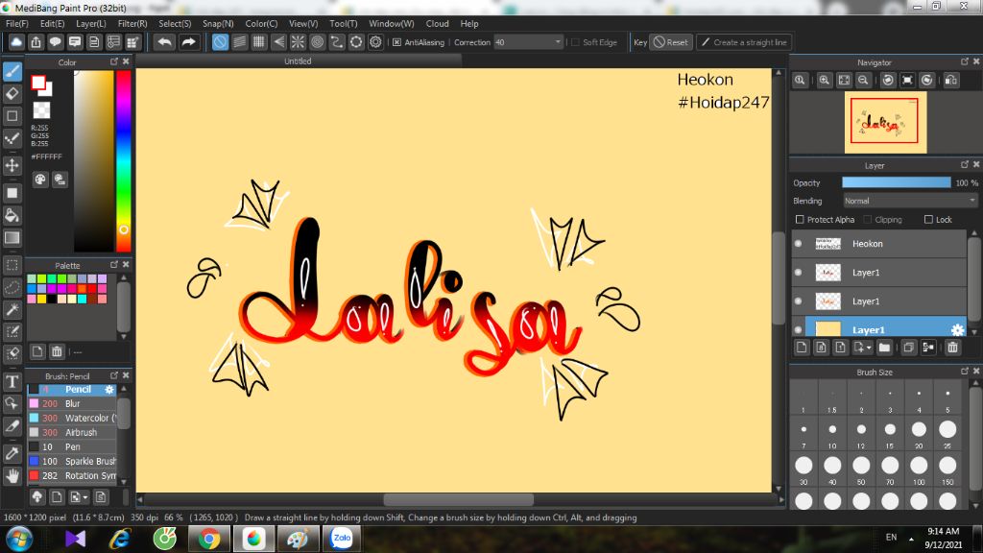This screenshot has height=553, width=983.
Task: Zoom out using Navigator magnifier minus
Action: [x=863, y=81]
